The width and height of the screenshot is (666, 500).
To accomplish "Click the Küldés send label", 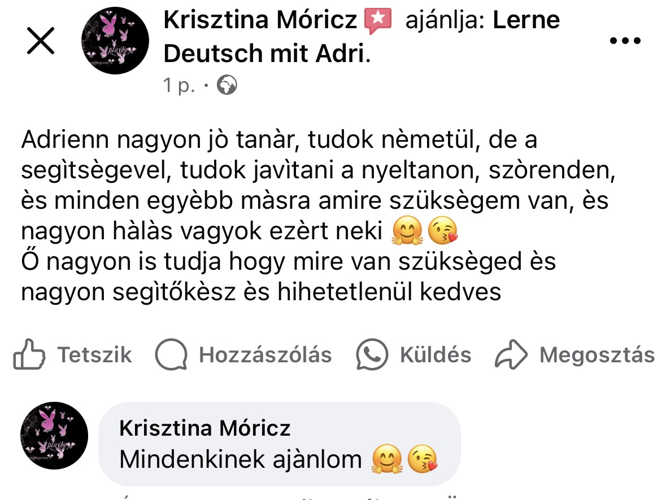I will 435,355.
